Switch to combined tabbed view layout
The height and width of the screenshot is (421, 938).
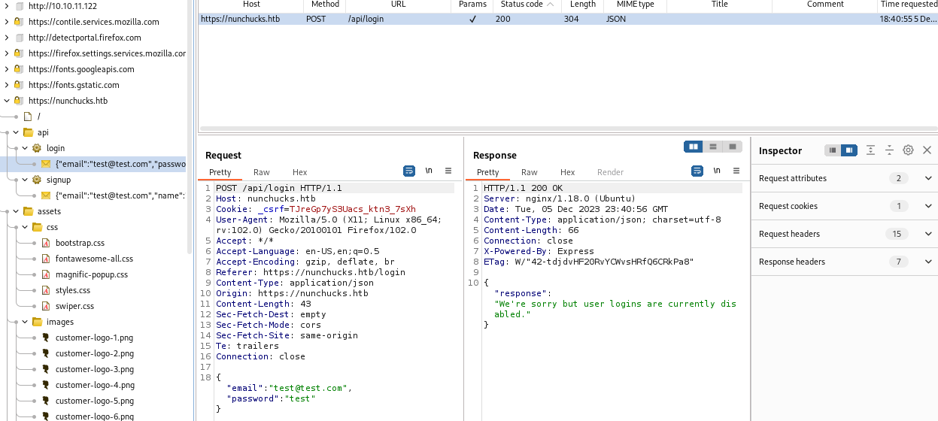click(732, 147)
